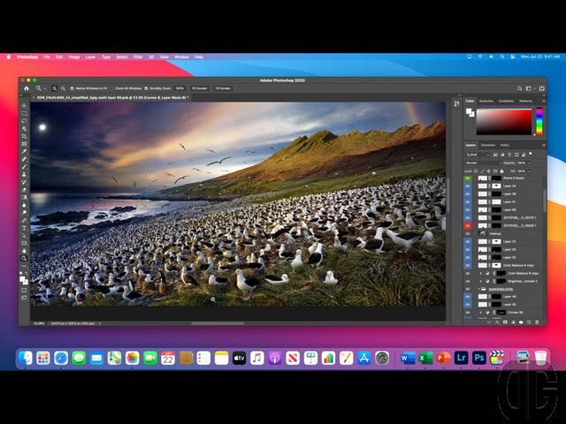The height and width of the screenshot is (424, 566).
Task: Click the Fit Screen button
Action: pos(200,88)
